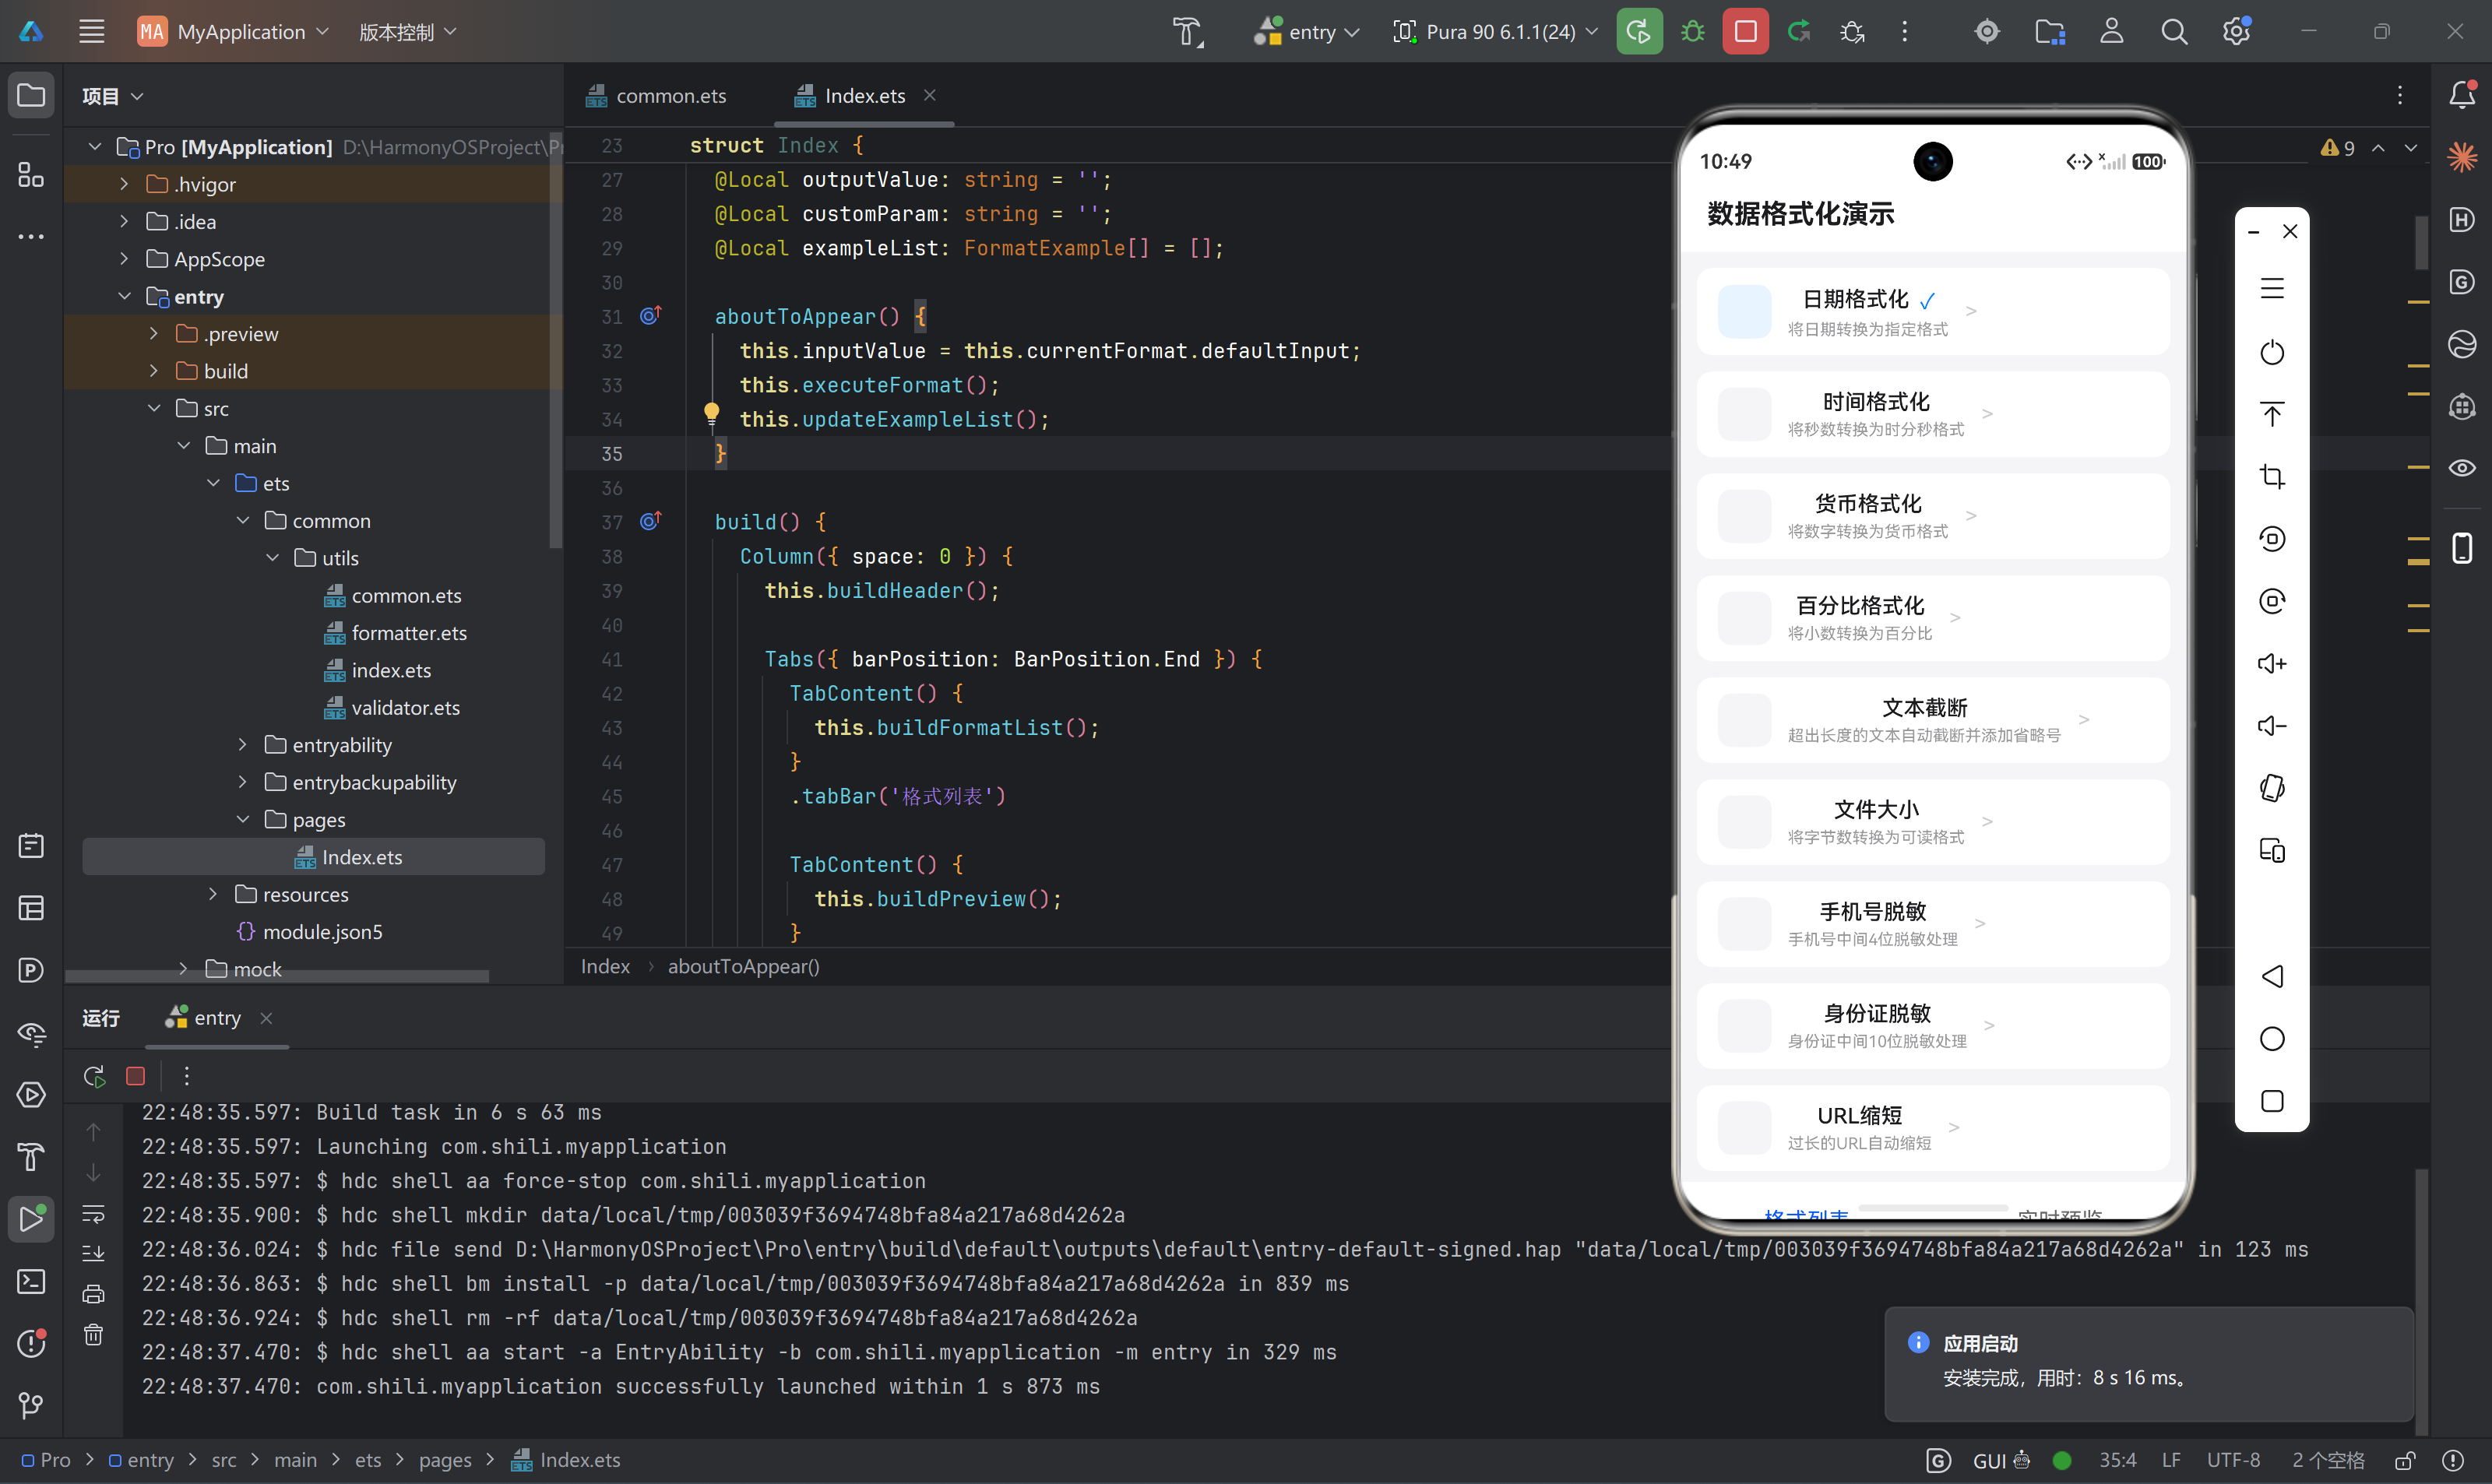Take an emulator screenshot with crop icon
This screenshot has width=2492, height=1484.
pos(2272,476)
